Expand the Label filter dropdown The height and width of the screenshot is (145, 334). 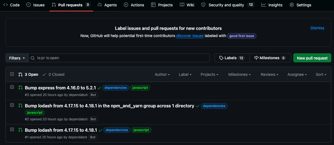pos(185,74)
